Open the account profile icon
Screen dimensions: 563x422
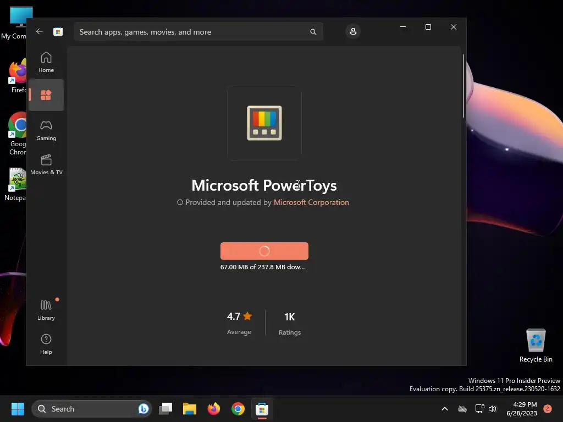tap(353, 31)
